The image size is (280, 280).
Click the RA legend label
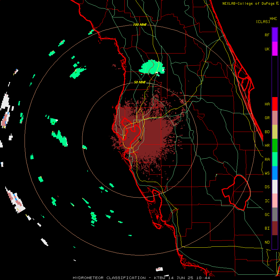267,160
